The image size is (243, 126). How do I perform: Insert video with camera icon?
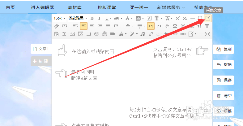pos(113,34)
